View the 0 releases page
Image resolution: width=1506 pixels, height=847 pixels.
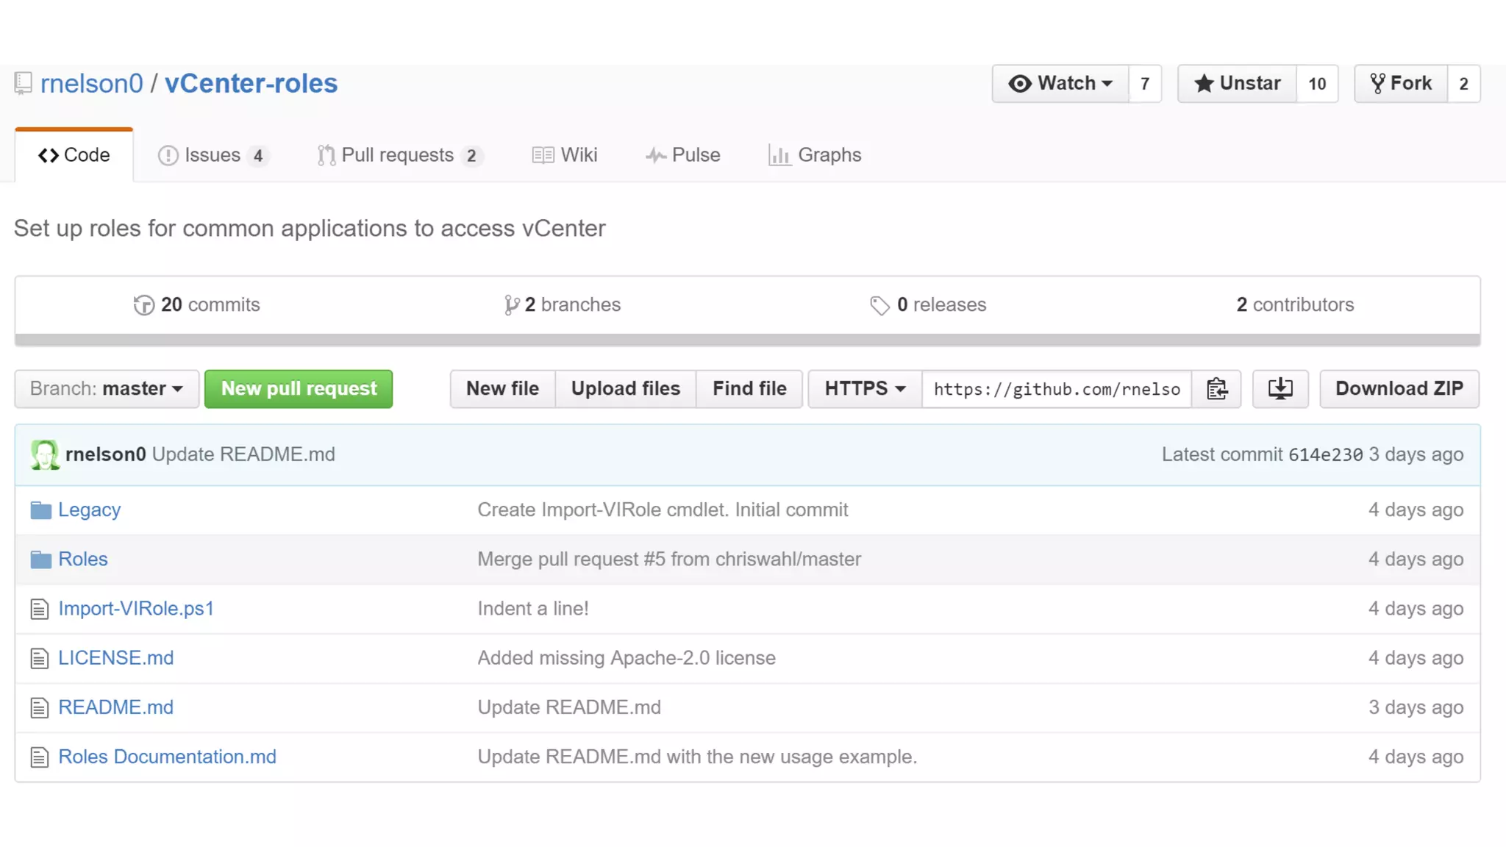(x=928, y=304)
